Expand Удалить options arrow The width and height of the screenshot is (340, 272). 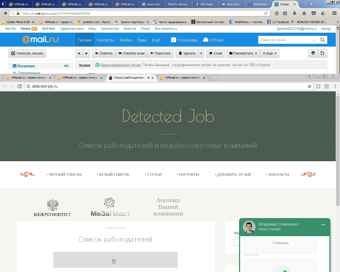tap(201, 53)
